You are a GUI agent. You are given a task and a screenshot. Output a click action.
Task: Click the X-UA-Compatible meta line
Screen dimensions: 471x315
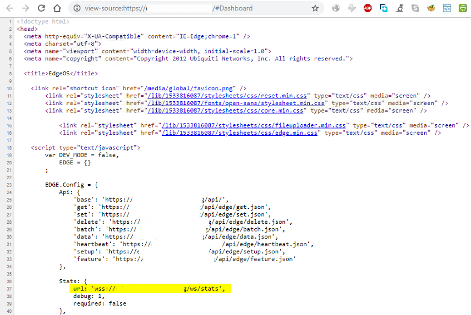click(137, 36)
